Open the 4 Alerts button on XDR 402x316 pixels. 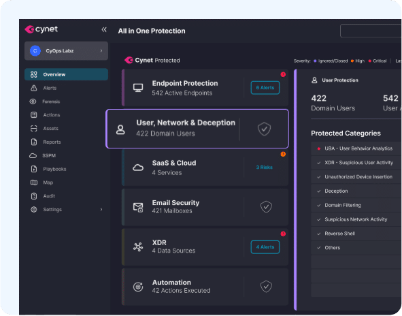[x=265, y=247]
